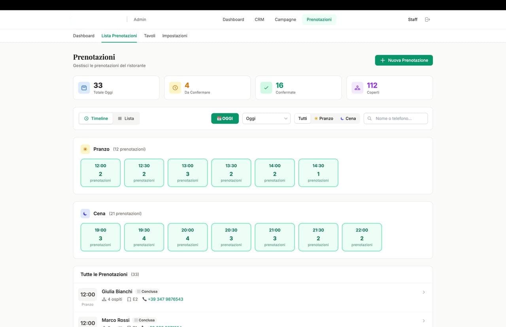Open the Campagne section in the top navigation
Viewport: 506px width, 327px height.
[285, 19]
